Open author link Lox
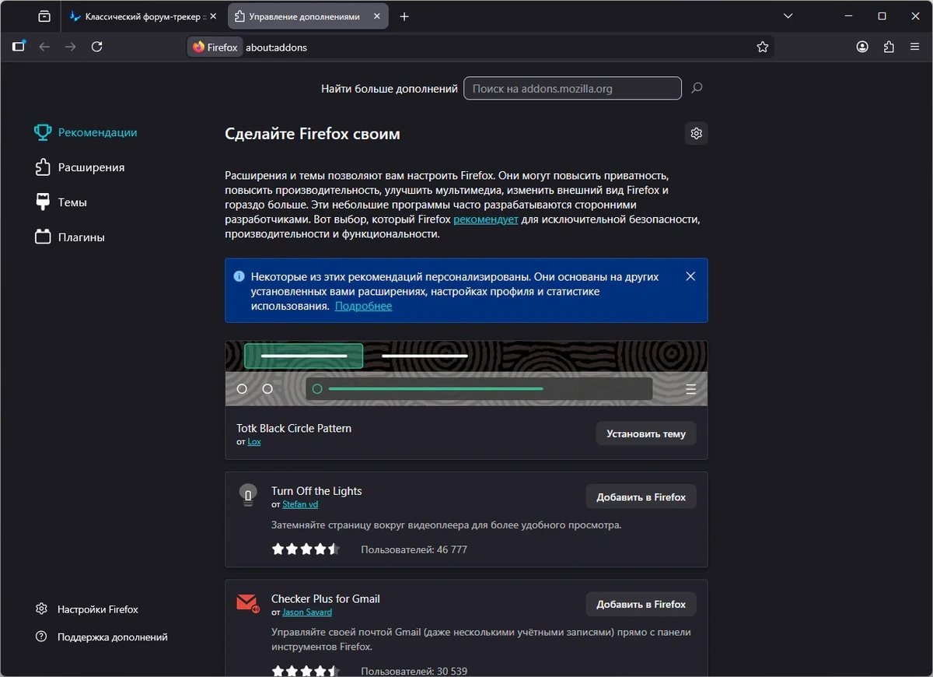This screenshot has width=933, height=677. [x=254, y=441]
